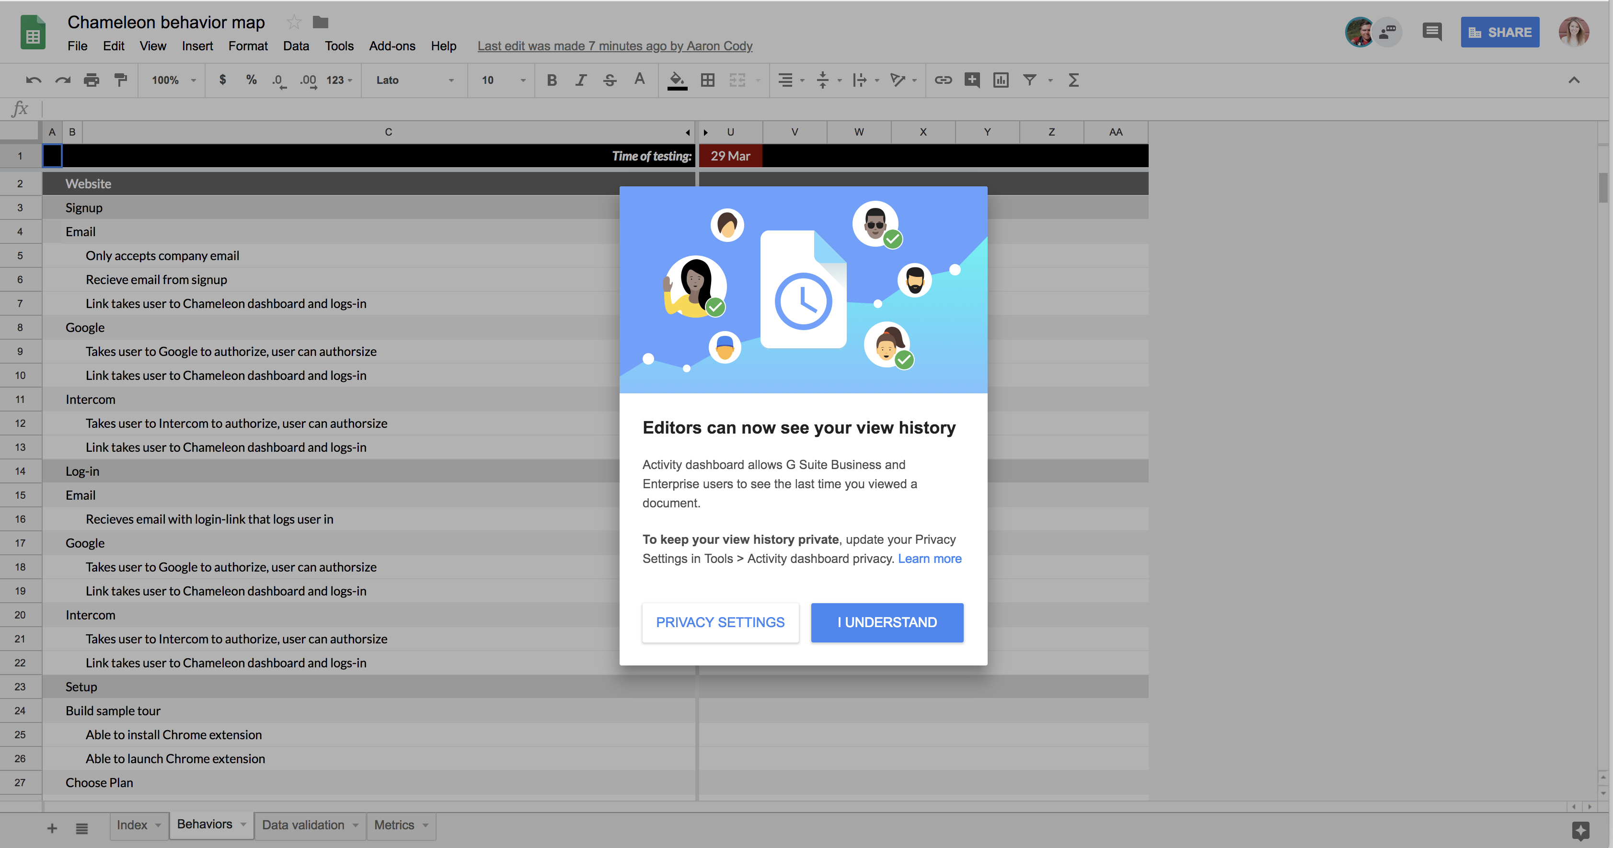Click the Print icon
Viewport: 1613px width, 848px height.
92,80
